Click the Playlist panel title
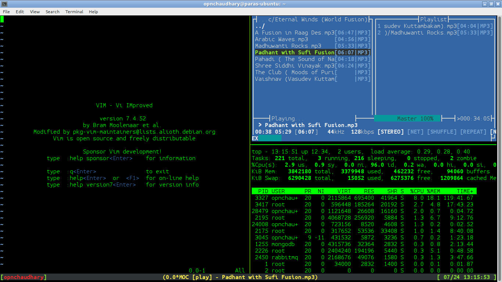The height and width of the screenshot is (282, 502). (x=434, y=19)
